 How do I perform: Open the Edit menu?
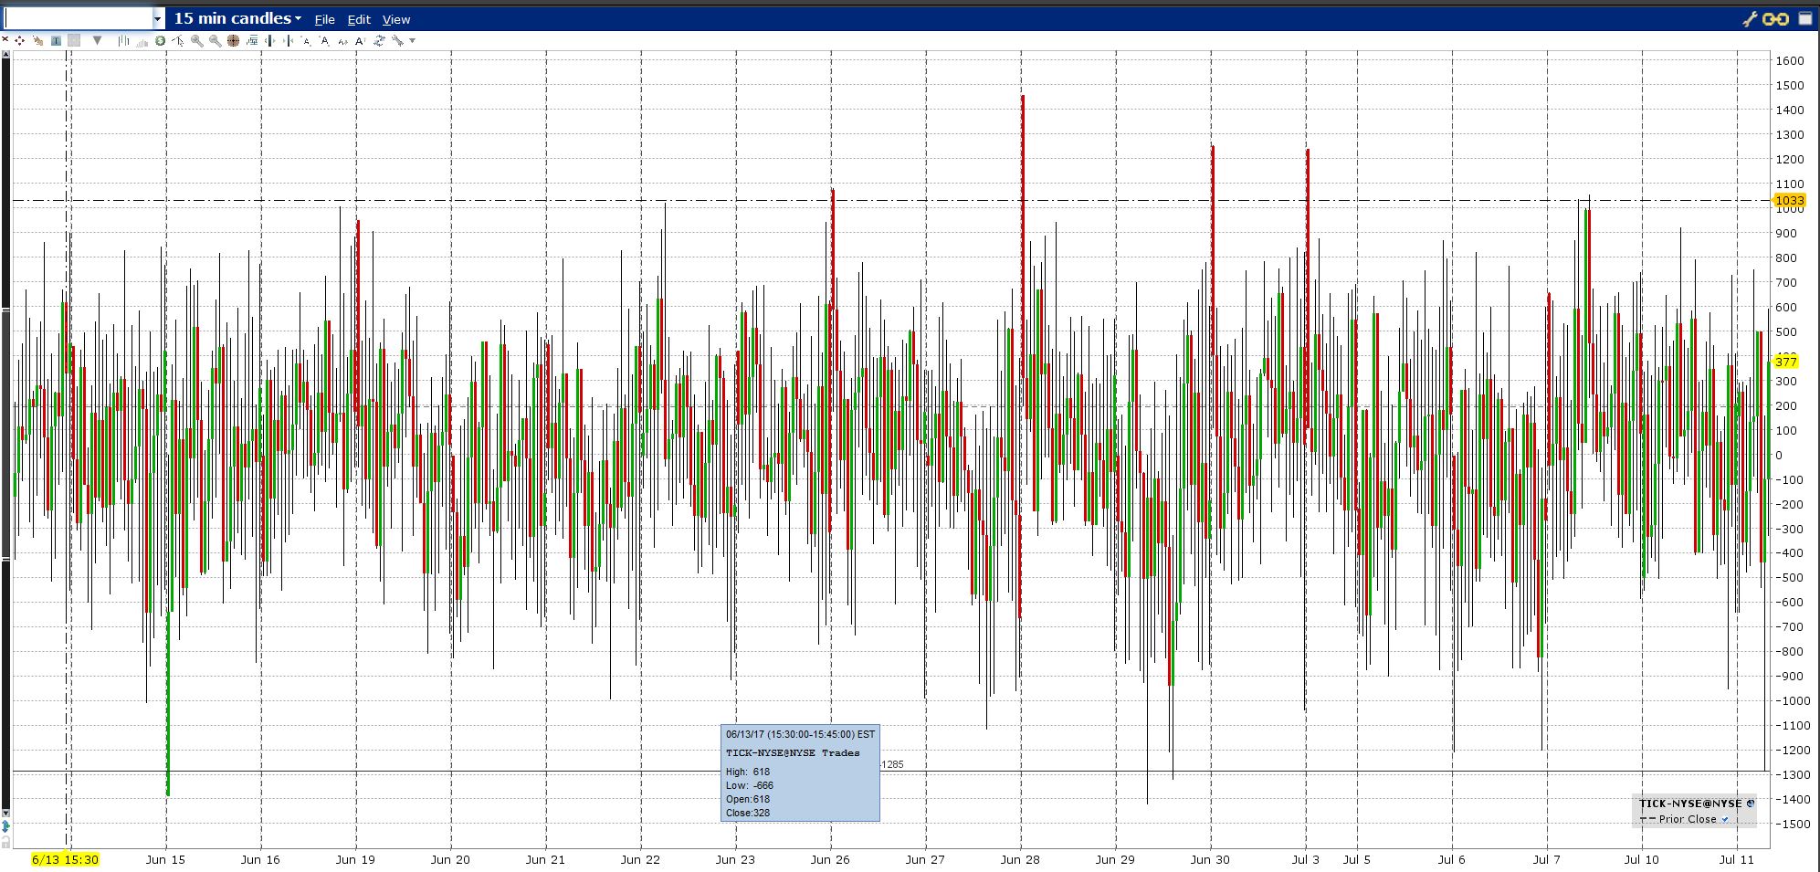359,19
